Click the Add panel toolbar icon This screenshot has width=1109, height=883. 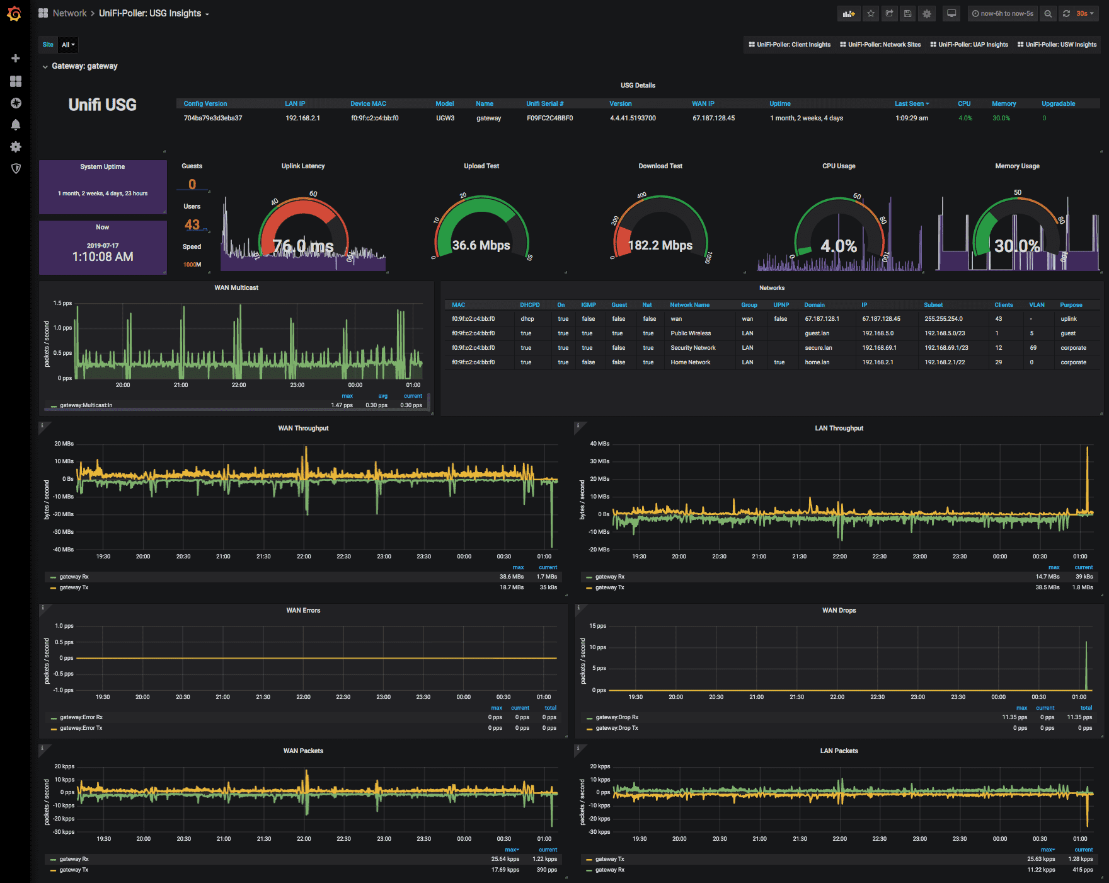pyautogui.click(x=849, y=13)
